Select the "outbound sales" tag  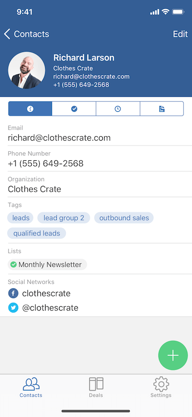coord(124,218)
